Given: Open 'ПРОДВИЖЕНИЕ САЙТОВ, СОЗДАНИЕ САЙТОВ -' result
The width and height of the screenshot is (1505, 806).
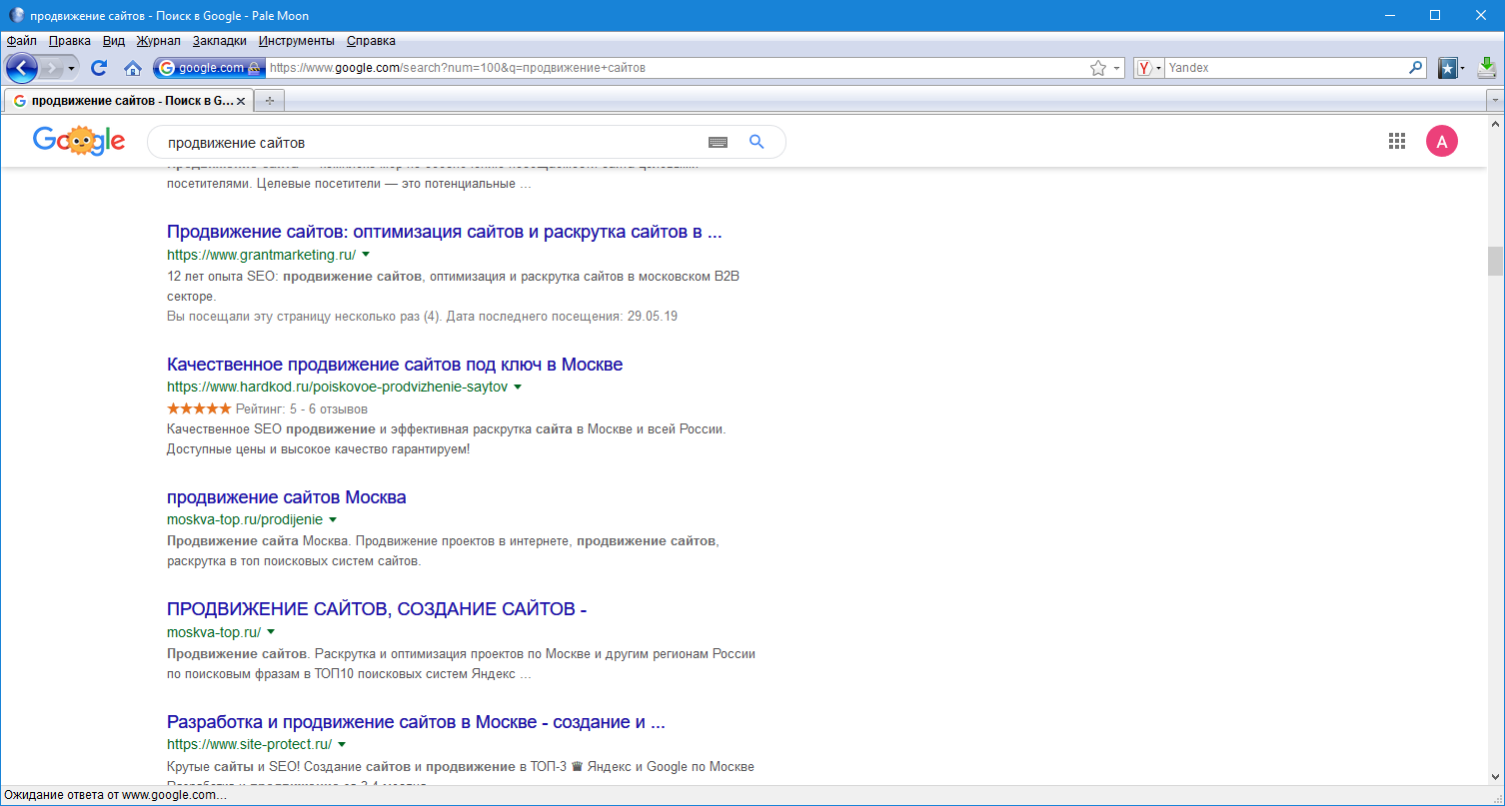Looking at the screenshot, I should point(377,609).
